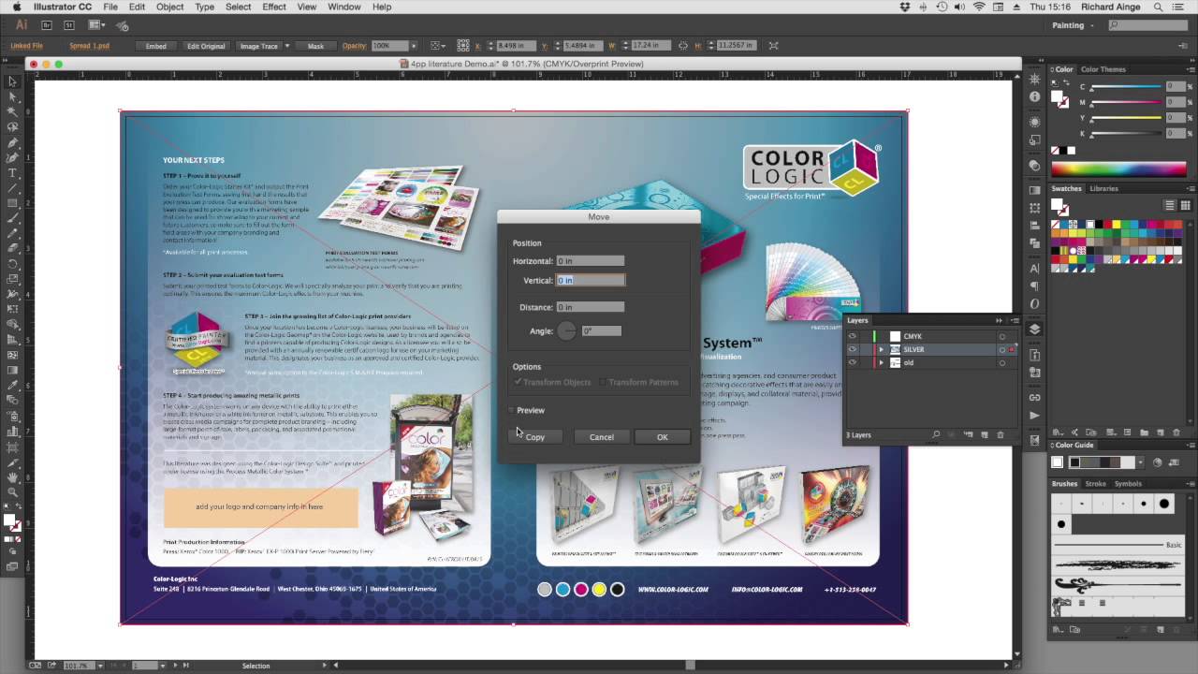Open the Image Trace preset dropdown arrow
The height and width of the screenshot is (674, 1198).
(287, 46)
